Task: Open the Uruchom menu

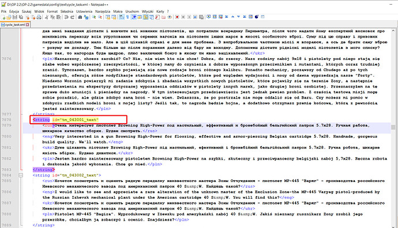Action: pyautogui.click(x=132, y=12)
